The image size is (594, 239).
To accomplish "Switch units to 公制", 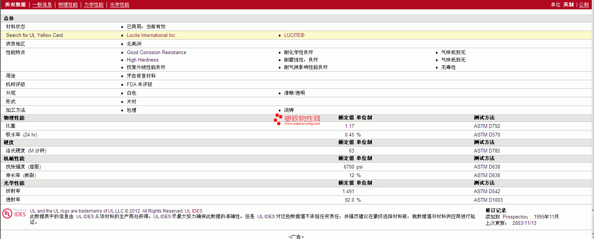I will click(x=584, y=5).
